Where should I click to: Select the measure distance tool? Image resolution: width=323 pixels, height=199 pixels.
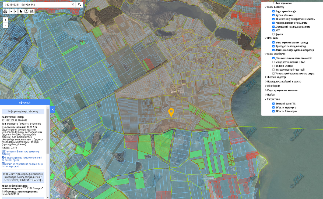[x=11, y=12]
